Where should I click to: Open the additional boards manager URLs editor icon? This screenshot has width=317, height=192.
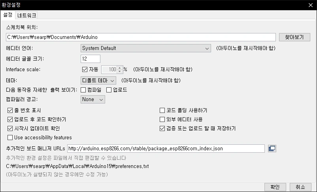pos(272,149)
